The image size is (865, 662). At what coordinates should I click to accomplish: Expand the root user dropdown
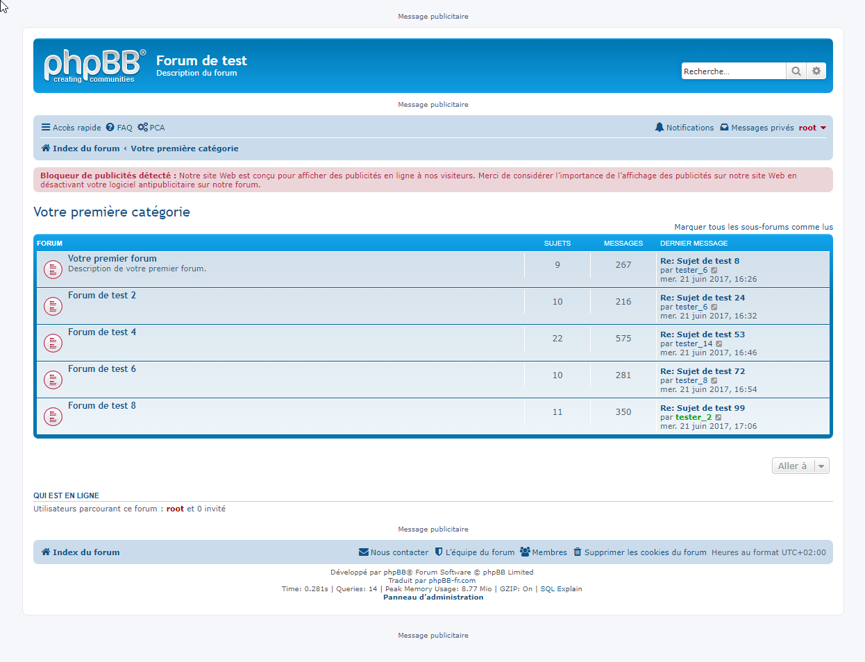pos(812,128)
